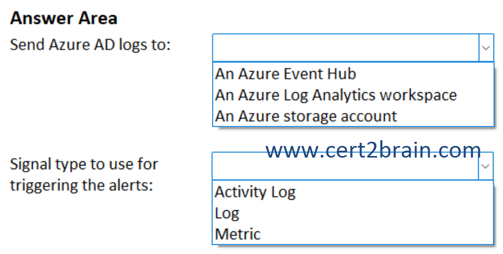Image resolution: width=503 pixels, height=254 pixels.
Task: Click the Send Azure AD logs to label
Action: pyautogui.click(x=90, y=45)
